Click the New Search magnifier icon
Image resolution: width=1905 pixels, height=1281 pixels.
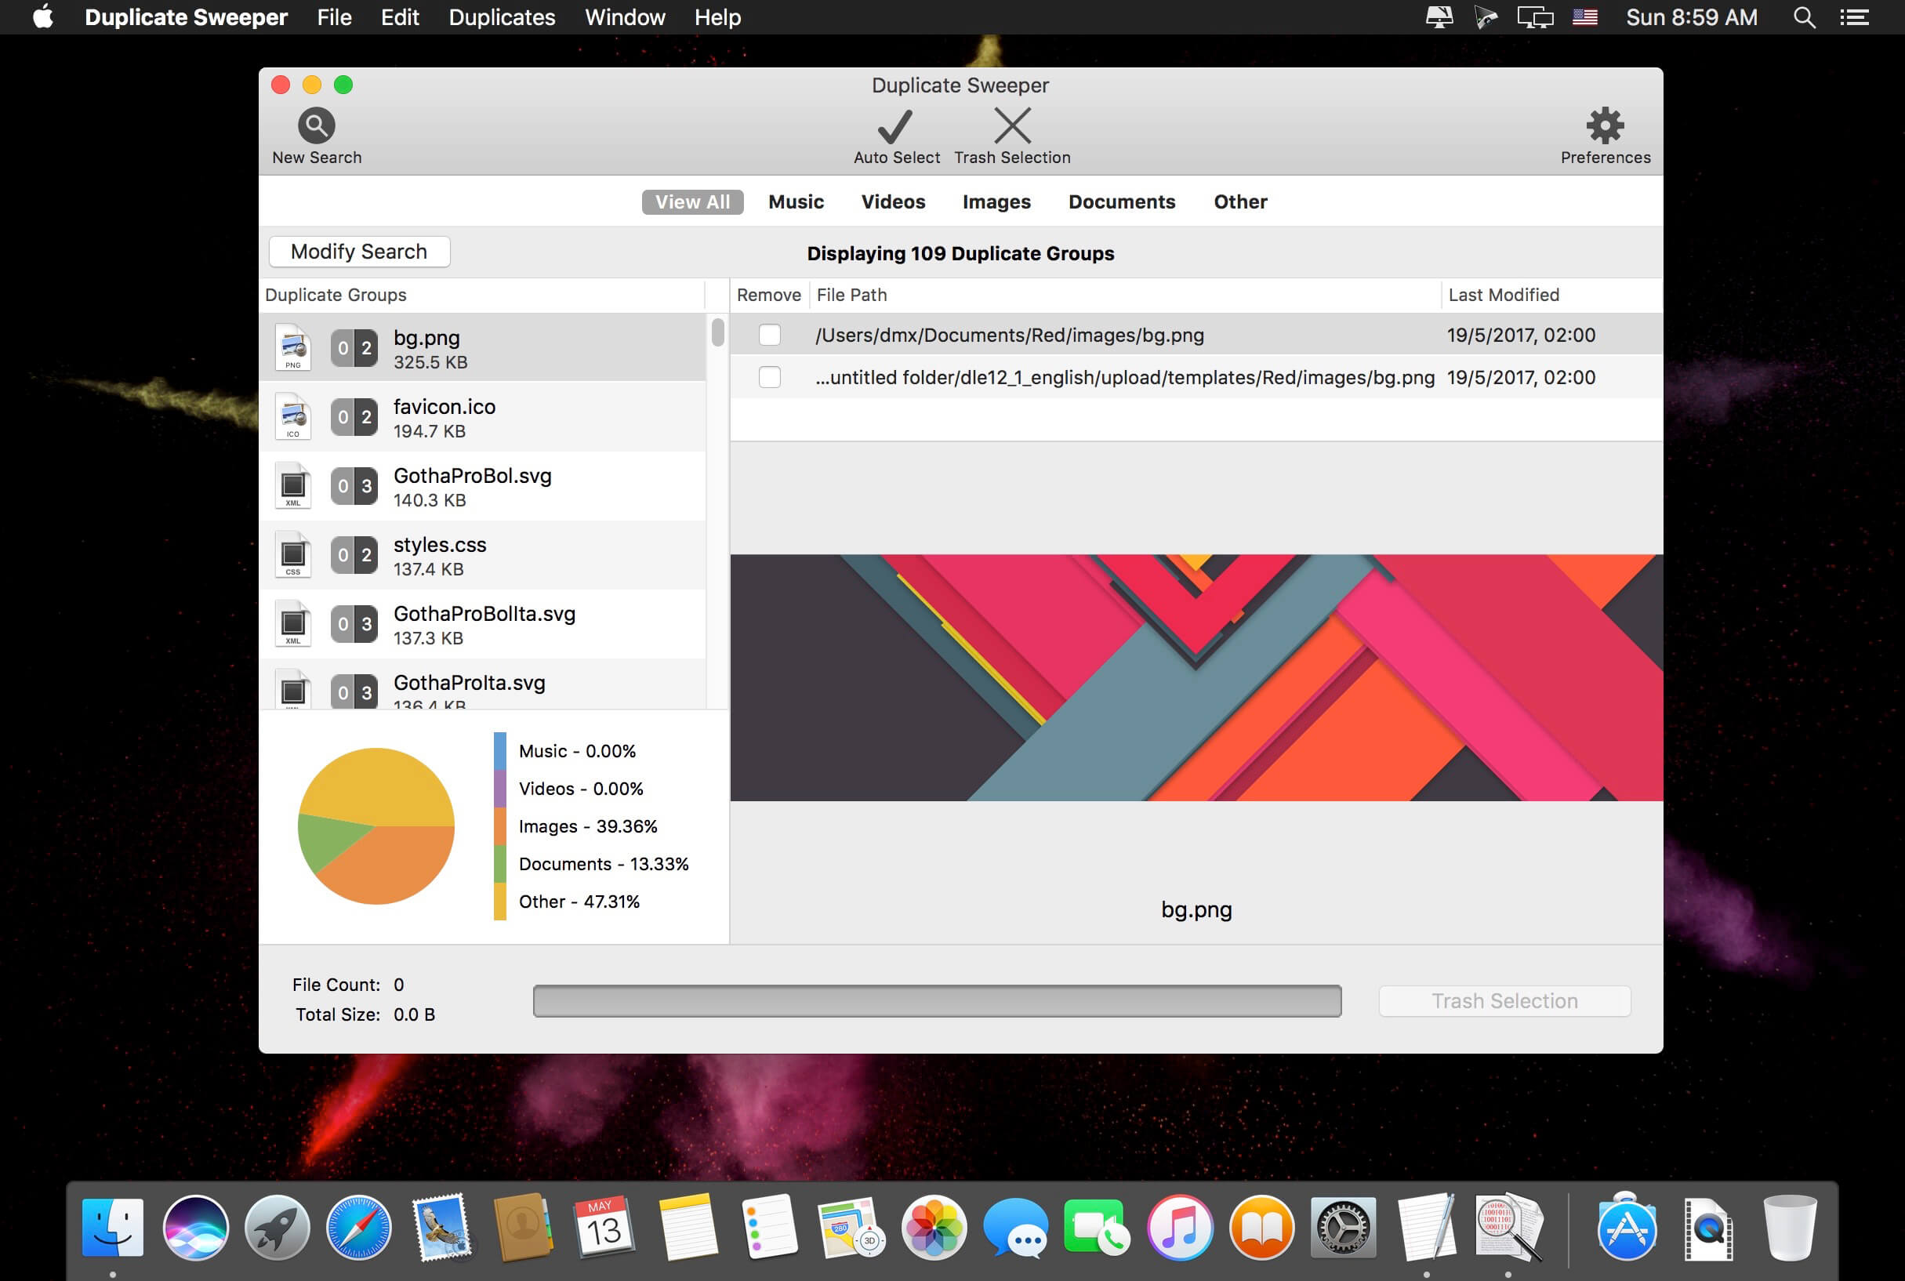point(316,125)
